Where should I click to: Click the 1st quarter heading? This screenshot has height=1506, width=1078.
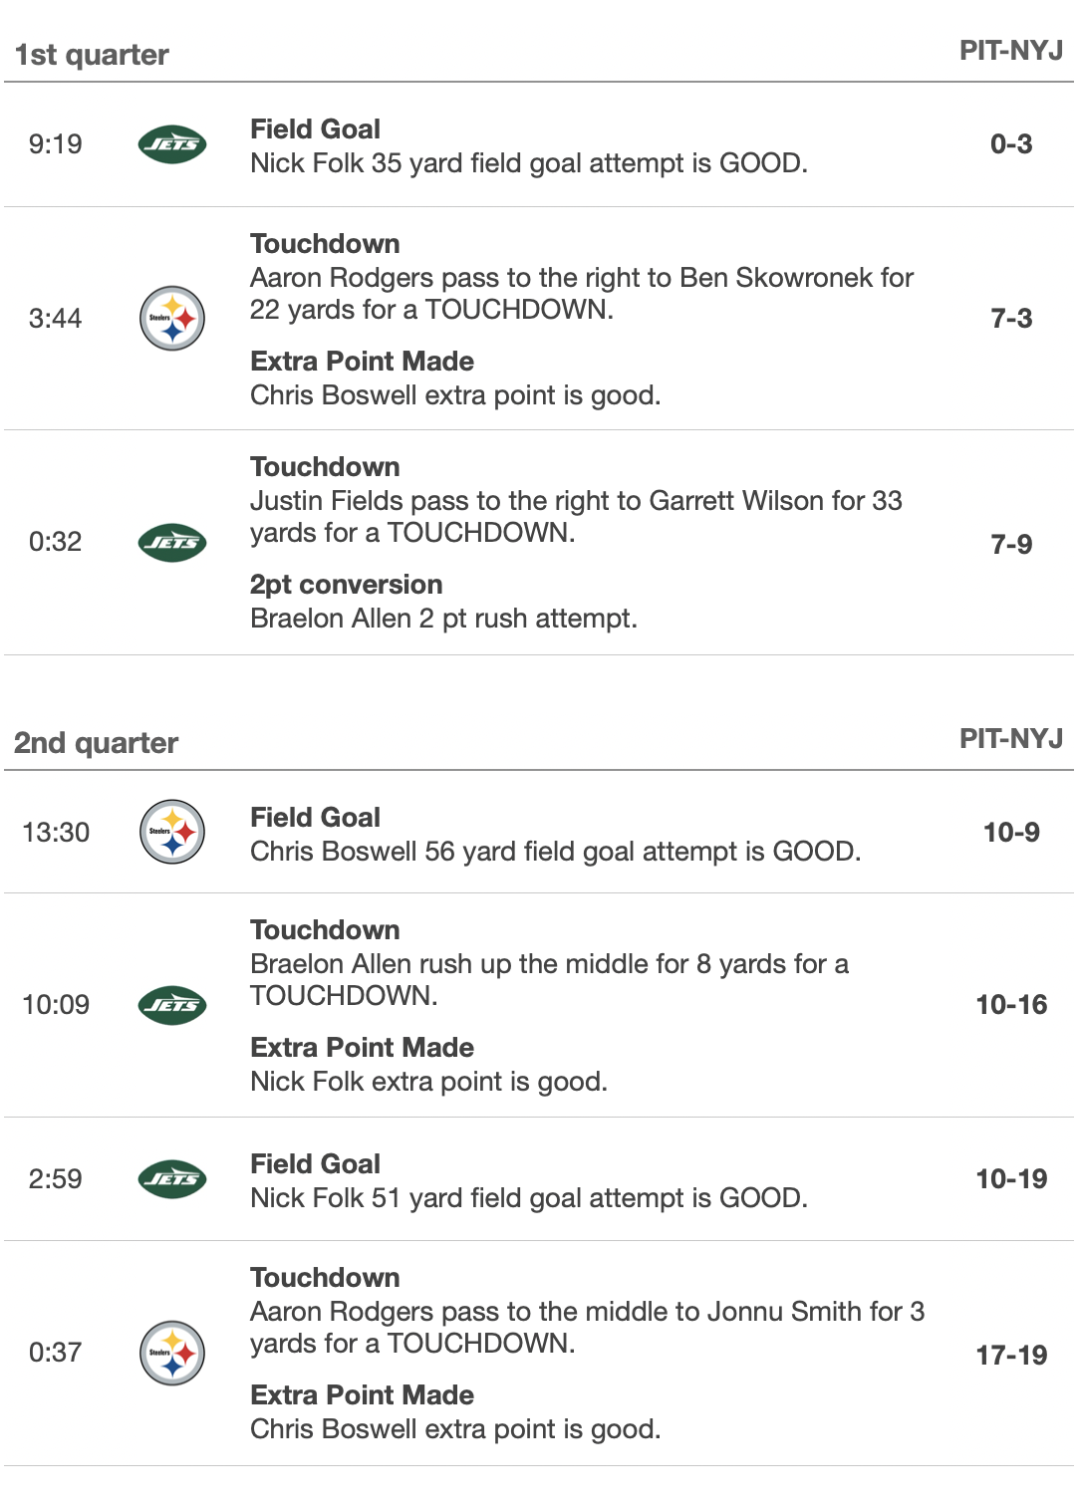click(x=92, y=55)
